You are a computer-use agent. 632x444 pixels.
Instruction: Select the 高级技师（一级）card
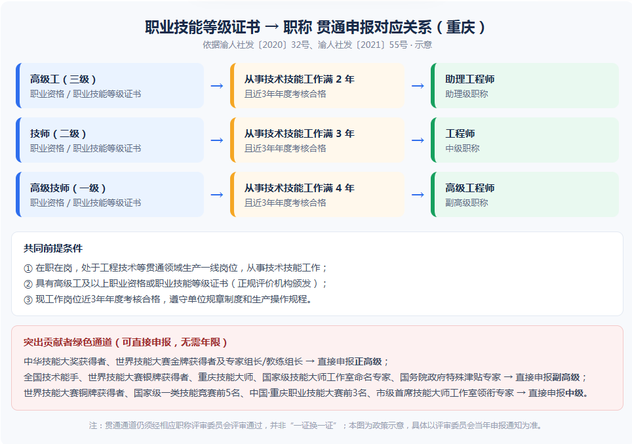pyautogui.click(x=109, y=194)
